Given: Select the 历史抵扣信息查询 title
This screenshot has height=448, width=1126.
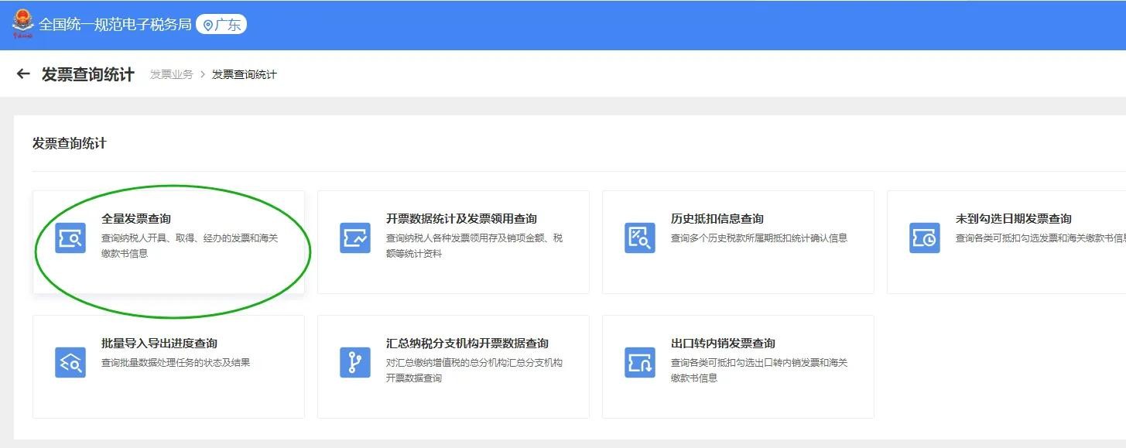Looking at the screenshot, I should click(x=717, y=219).
